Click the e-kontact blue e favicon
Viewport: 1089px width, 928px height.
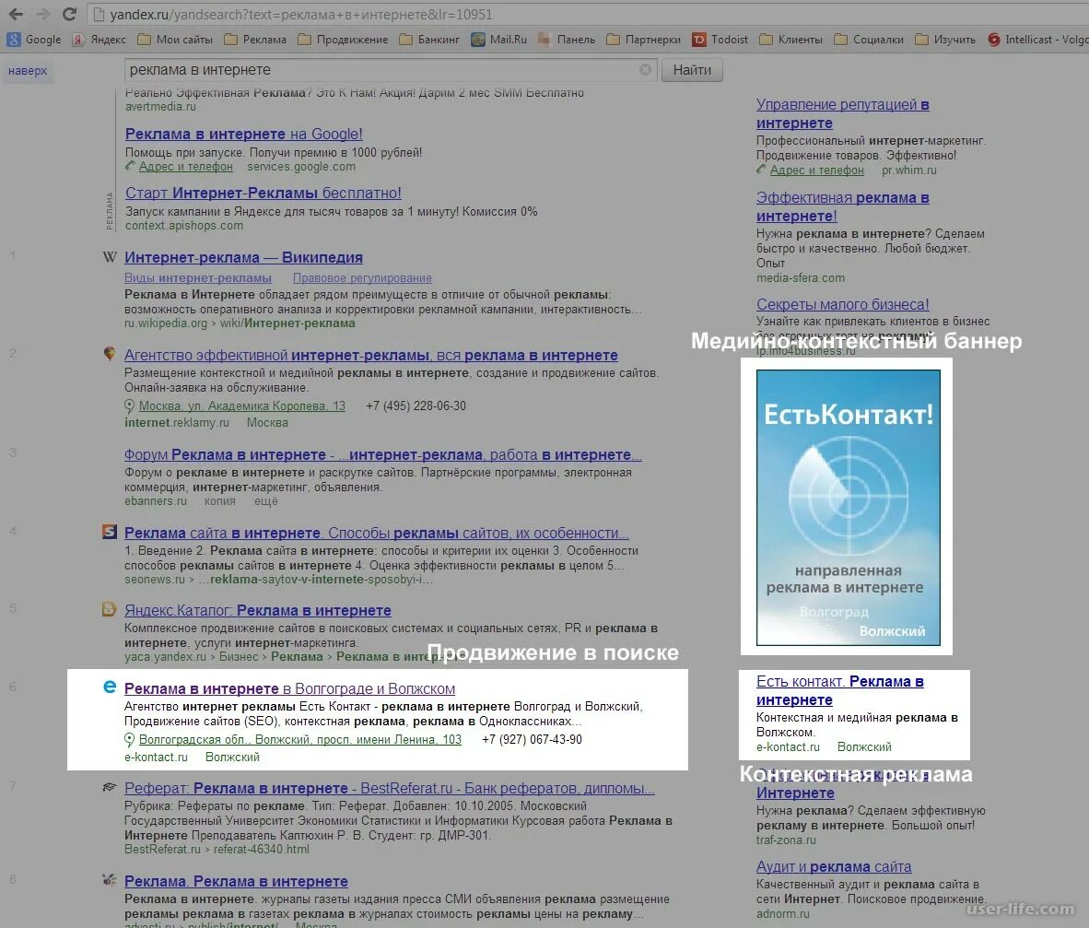click(110, 687)
